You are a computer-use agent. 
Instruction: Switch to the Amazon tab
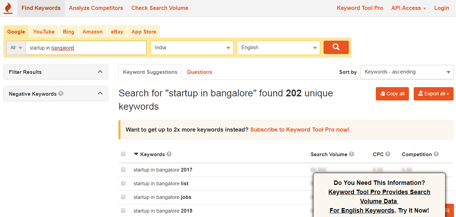(x=92, y=32)
